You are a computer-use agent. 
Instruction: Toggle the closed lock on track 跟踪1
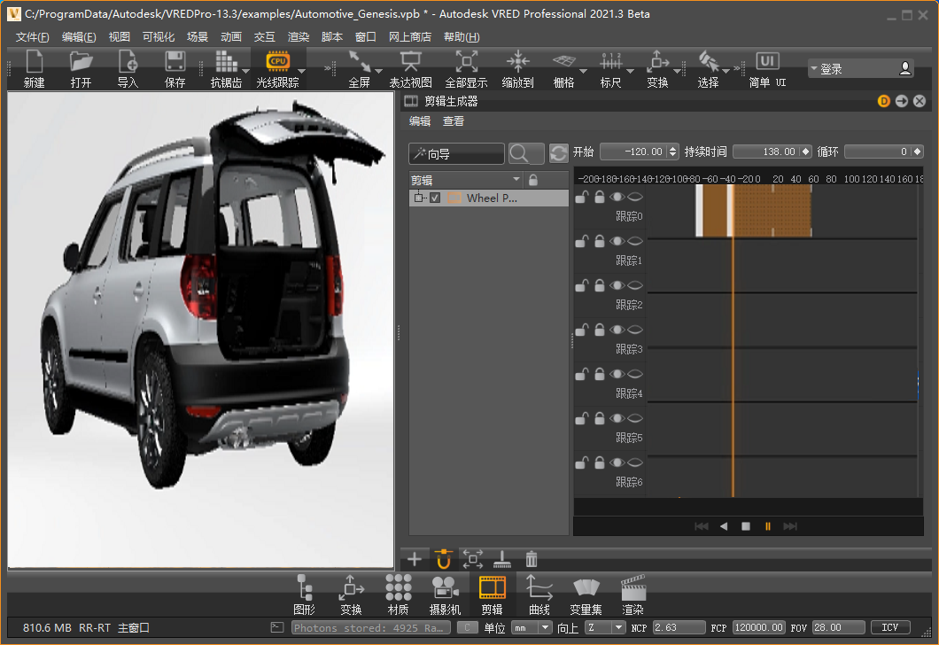click(x=599, y=241)
